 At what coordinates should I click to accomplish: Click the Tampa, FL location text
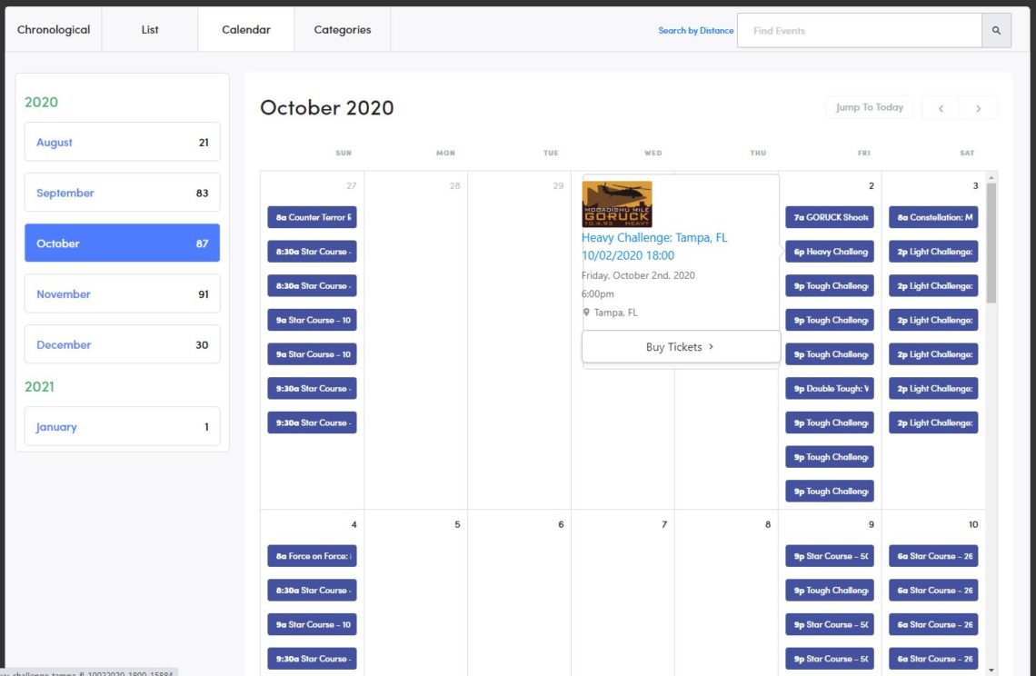point(616,313)
